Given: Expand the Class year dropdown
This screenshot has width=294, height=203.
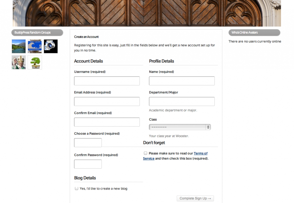Looking at the screenshot, I should pos(180,127).
